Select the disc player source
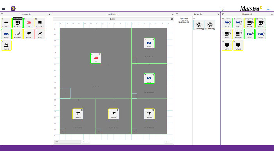This screenshot has width=274, height=156. tap(6, 45)
